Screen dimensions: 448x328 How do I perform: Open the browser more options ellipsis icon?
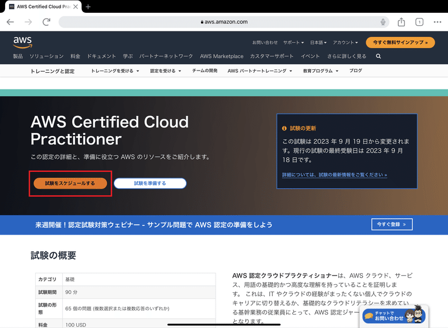(x=437, y=22)
